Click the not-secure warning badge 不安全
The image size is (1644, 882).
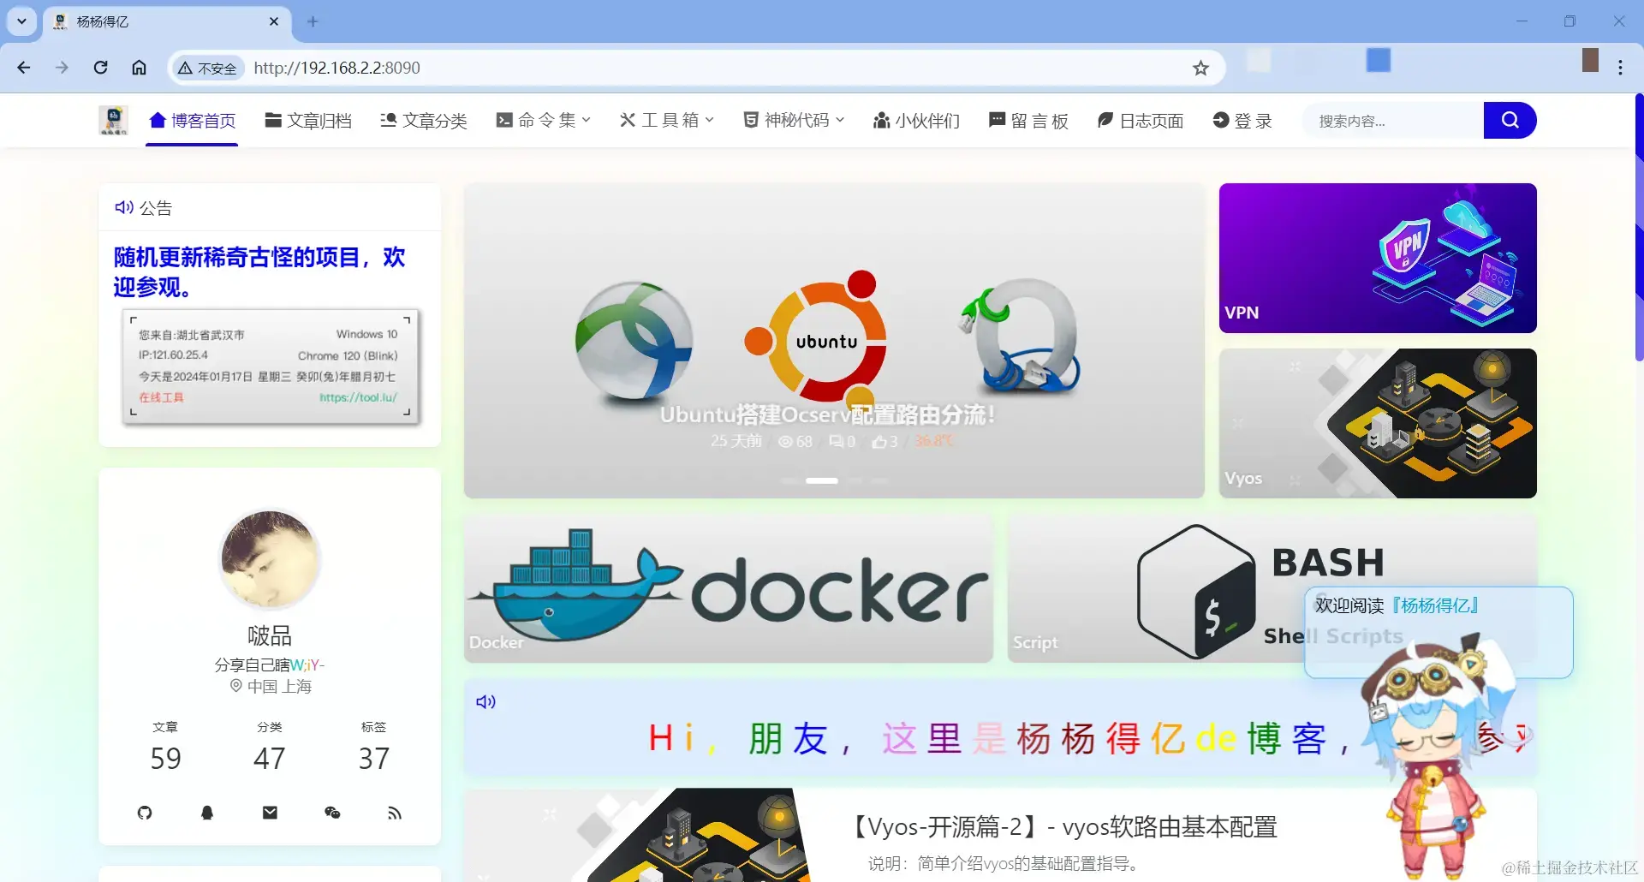pos(207,68)
